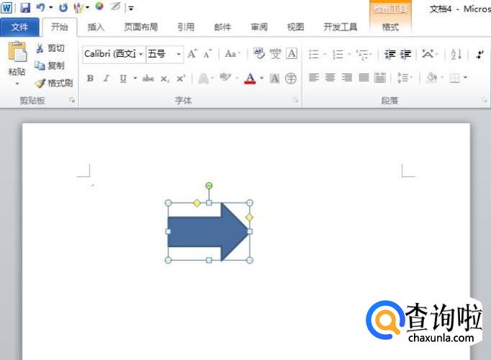Toggle Italic formatting
This screenshot has width=491, height=360.
107,78
